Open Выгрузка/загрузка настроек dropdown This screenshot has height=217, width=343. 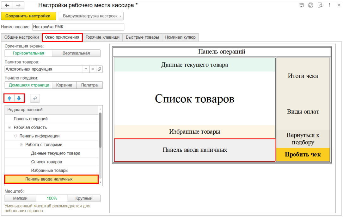click(x=91, y=16)
